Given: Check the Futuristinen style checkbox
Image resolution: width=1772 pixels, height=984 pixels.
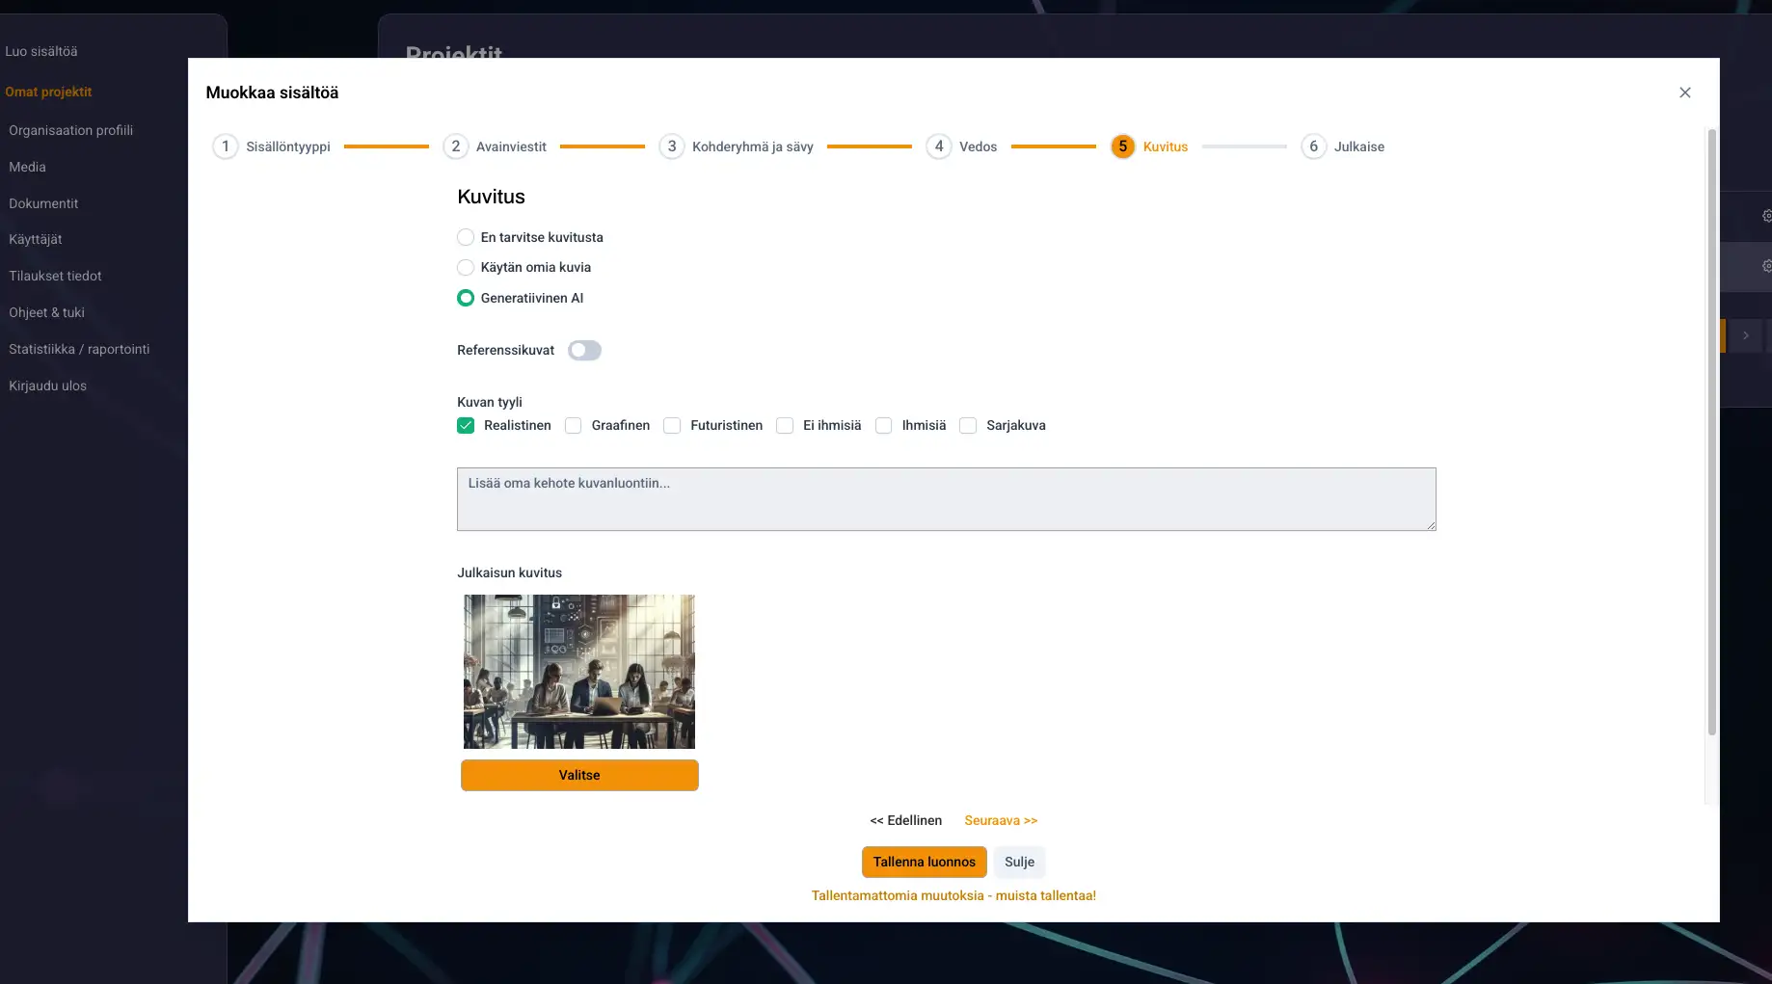Looking at the screenshot, I should tap(673, 426).
